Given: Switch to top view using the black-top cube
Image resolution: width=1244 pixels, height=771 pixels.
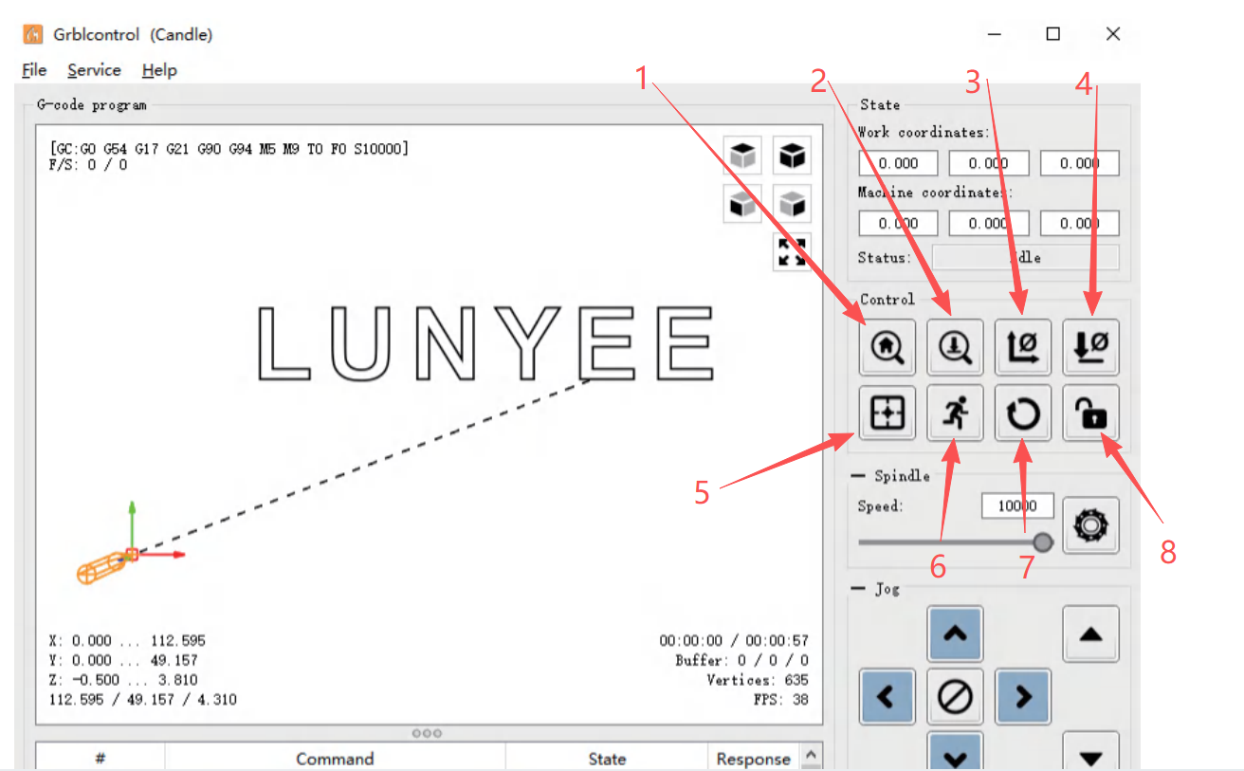Looking at the screenshot, I should click(743, 155).
